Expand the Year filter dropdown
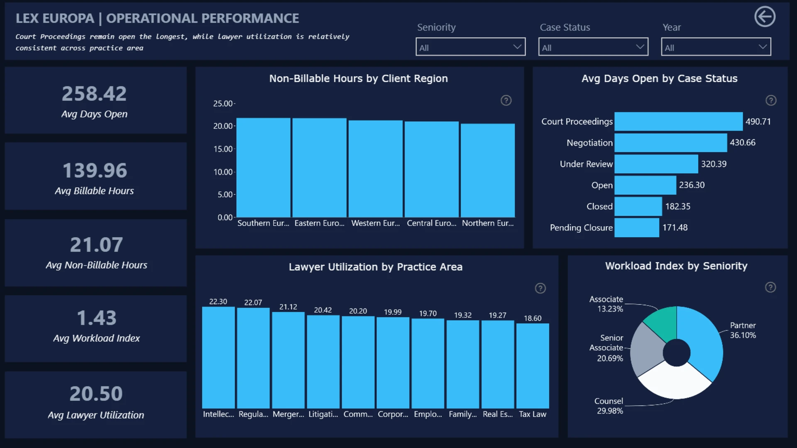797x448 pixels. pos(716,47)
